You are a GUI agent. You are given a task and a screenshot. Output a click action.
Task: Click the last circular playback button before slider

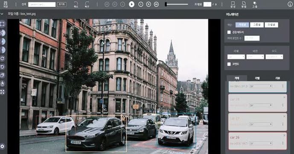click(x=156, y=4)
